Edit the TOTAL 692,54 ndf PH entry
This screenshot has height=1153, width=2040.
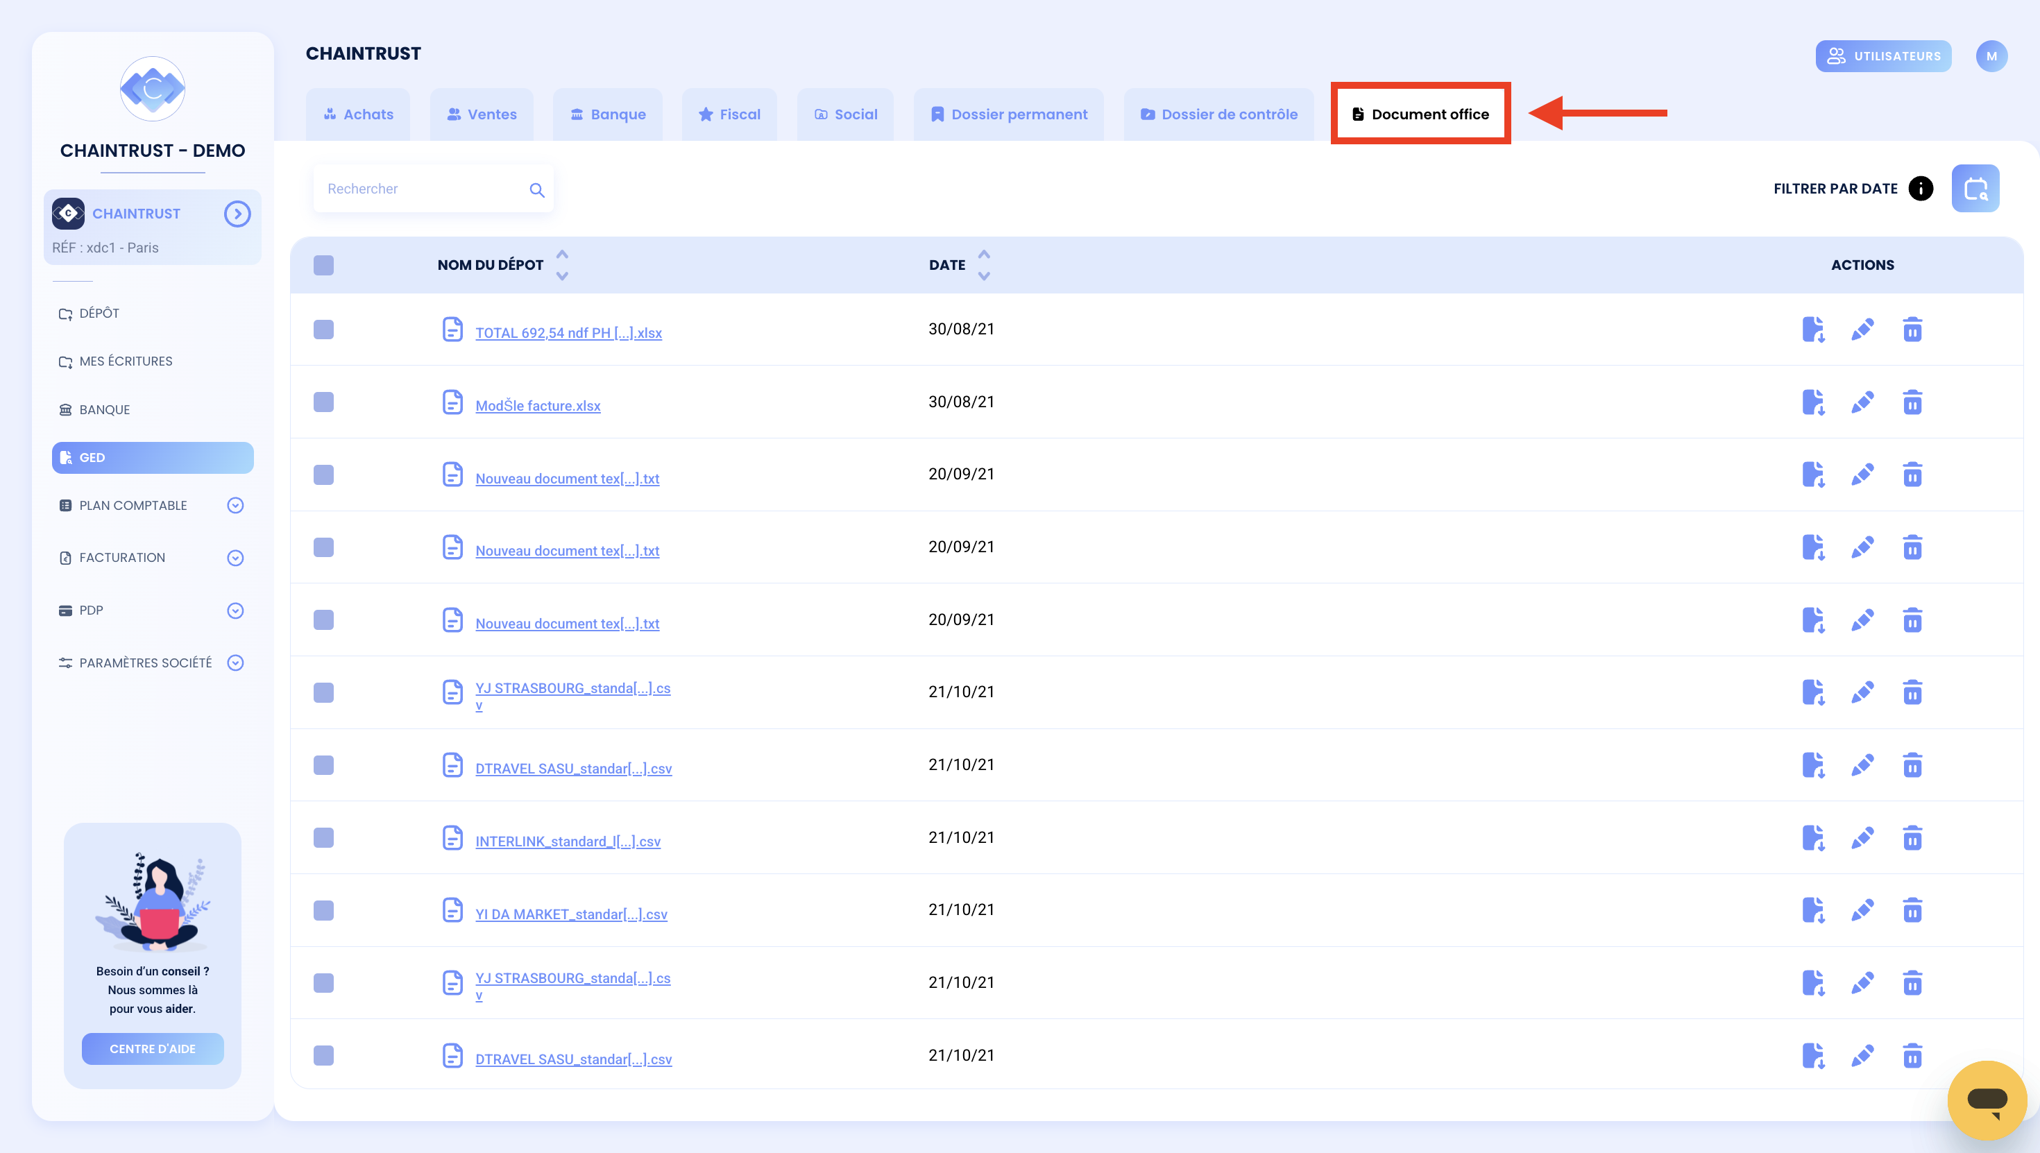(x=1862, y=330)
